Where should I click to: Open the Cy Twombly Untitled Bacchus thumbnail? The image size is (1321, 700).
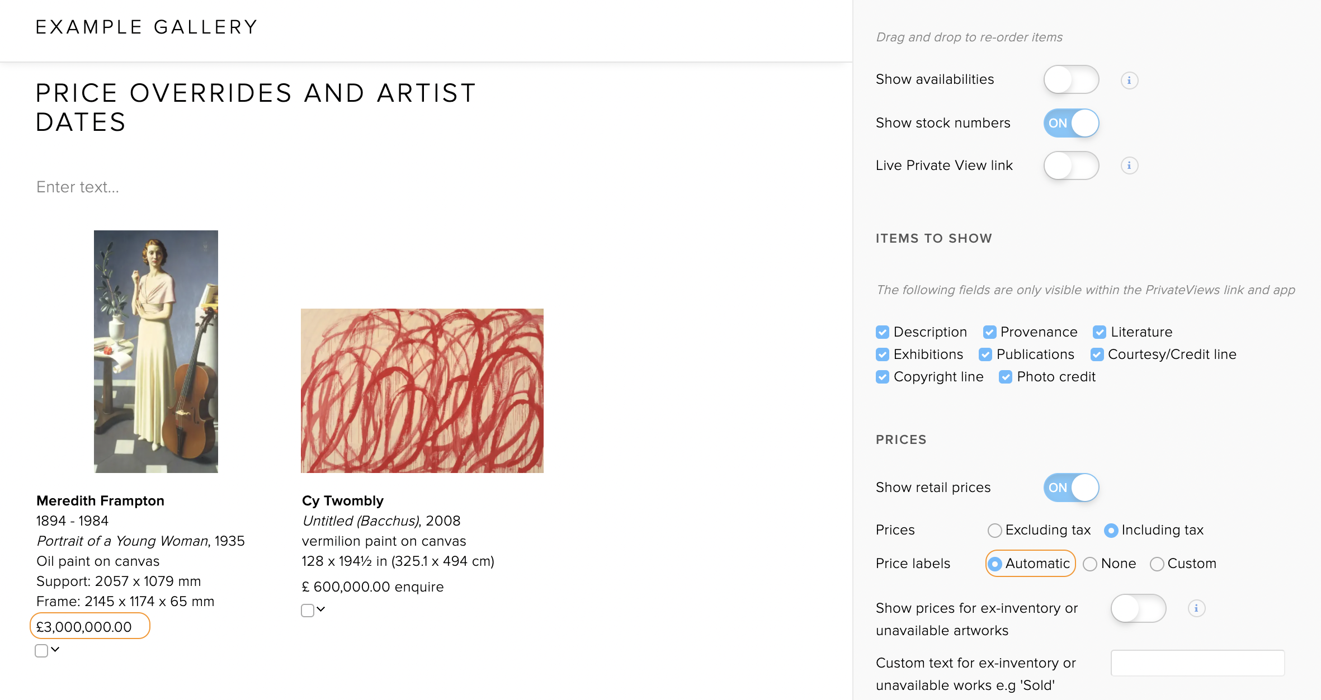point(422,391)
